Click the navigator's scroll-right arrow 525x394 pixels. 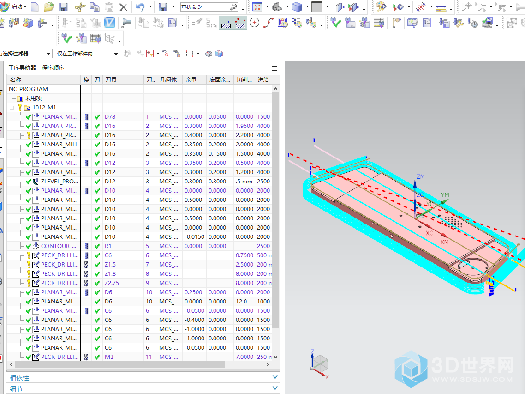point(268,364)
